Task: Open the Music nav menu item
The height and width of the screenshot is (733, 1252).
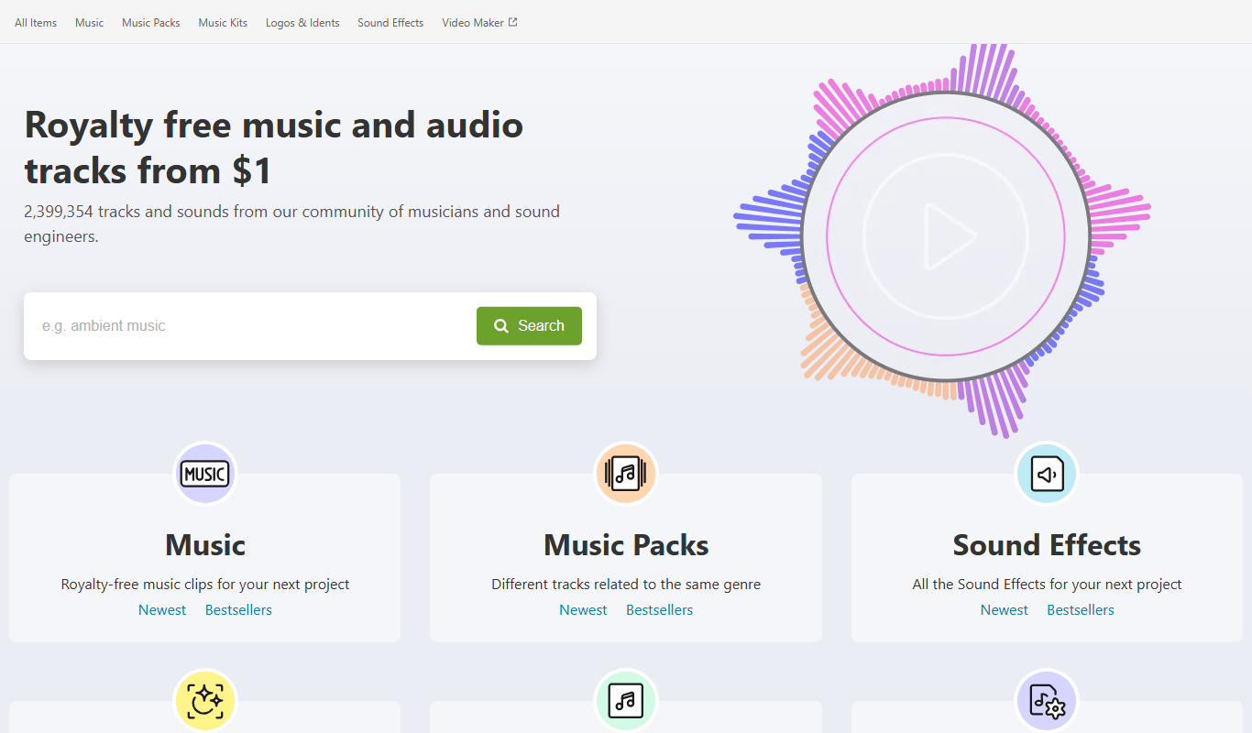Action: 90,23
